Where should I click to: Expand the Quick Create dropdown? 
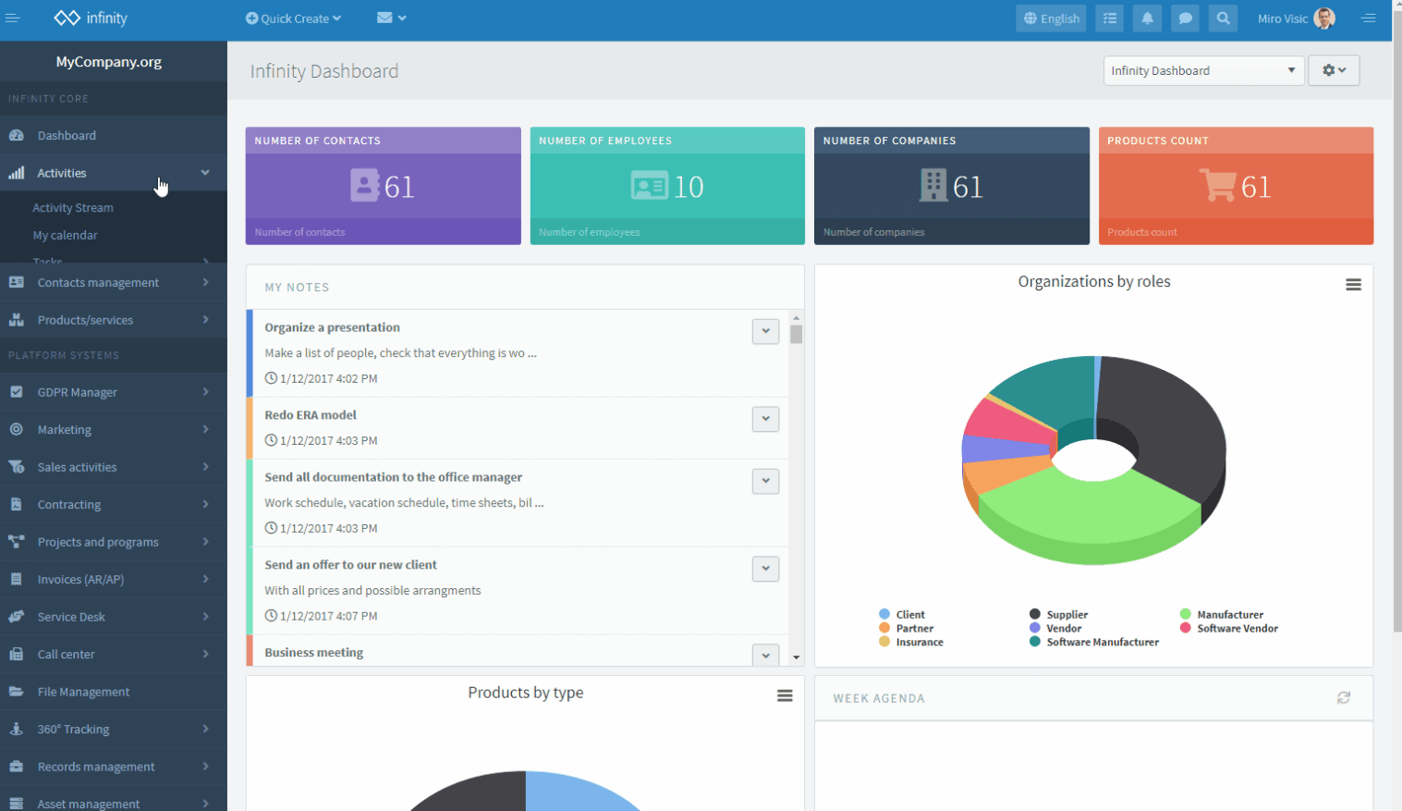(x=293, y=18)
